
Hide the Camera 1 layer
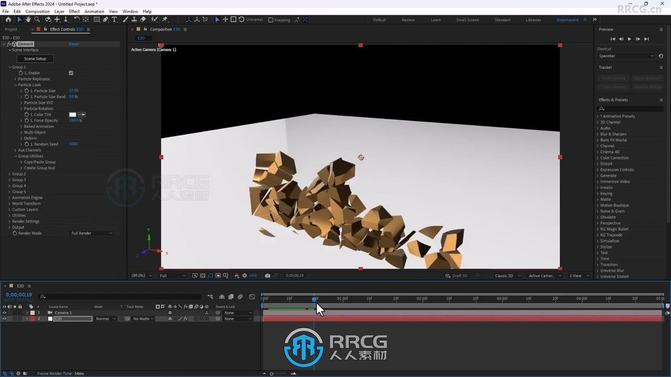[x=5, y=313]
